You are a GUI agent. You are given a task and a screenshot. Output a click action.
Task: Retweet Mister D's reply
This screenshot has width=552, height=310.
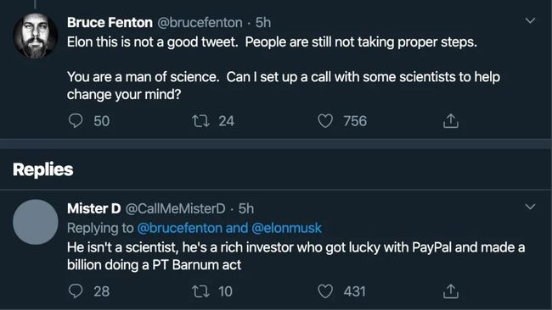[x=200, y=291]
